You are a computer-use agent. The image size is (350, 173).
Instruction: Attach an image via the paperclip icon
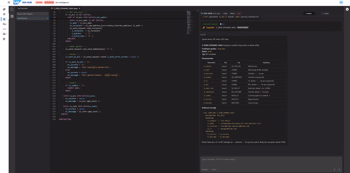(x=335, y=169)
